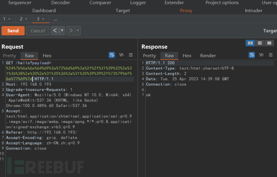Go forward to next request with arrow

point(71,31)
